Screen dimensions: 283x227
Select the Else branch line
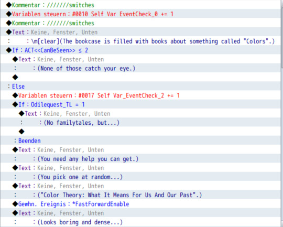click(x=140, y=86)
